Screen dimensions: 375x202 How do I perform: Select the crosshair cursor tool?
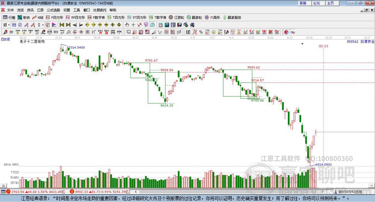point(133,25)
